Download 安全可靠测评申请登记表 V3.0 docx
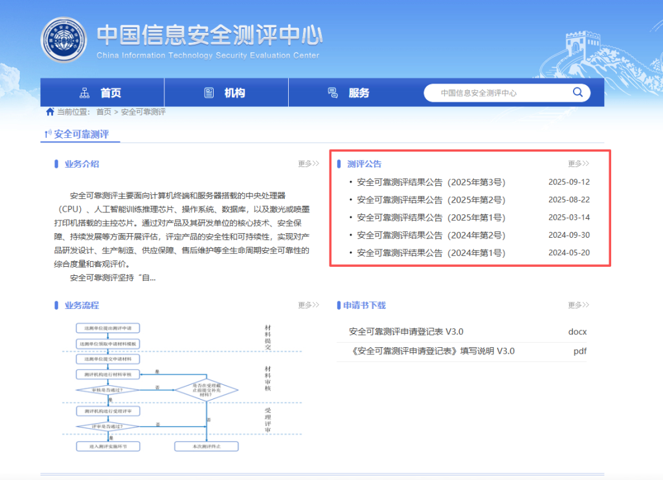Image resolution: width=663 pixels, height=480 pixels. click(406, 332)
